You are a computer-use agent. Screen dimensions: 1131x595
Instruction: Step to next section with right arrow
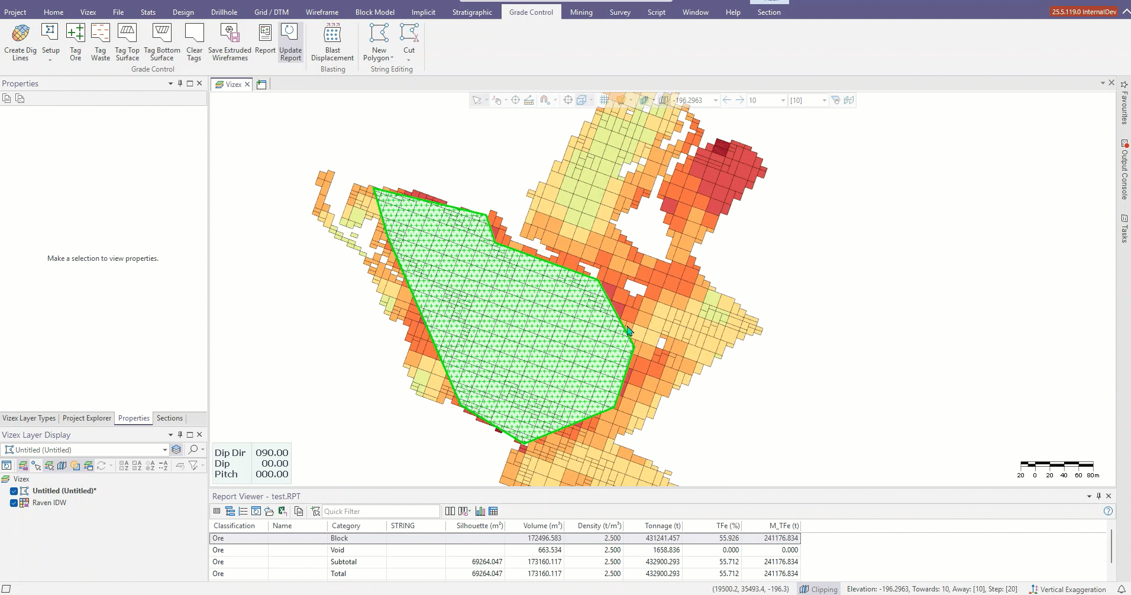(739, 101)
